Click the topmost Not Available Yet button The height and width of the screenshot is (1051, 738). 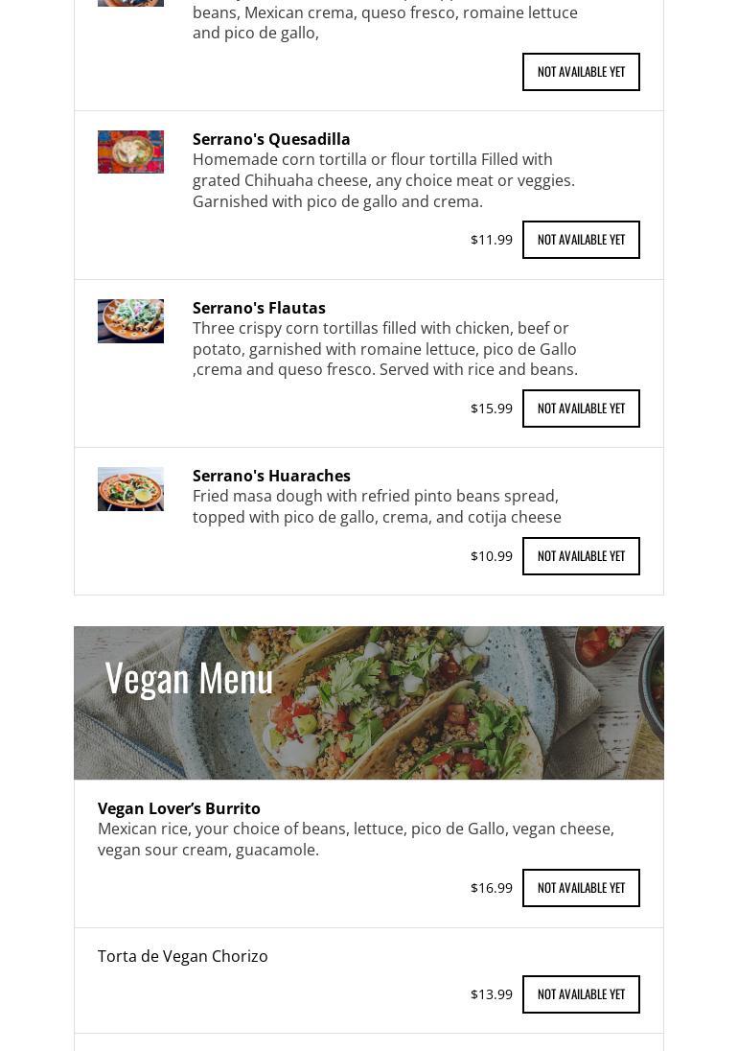tap(581, 72)
